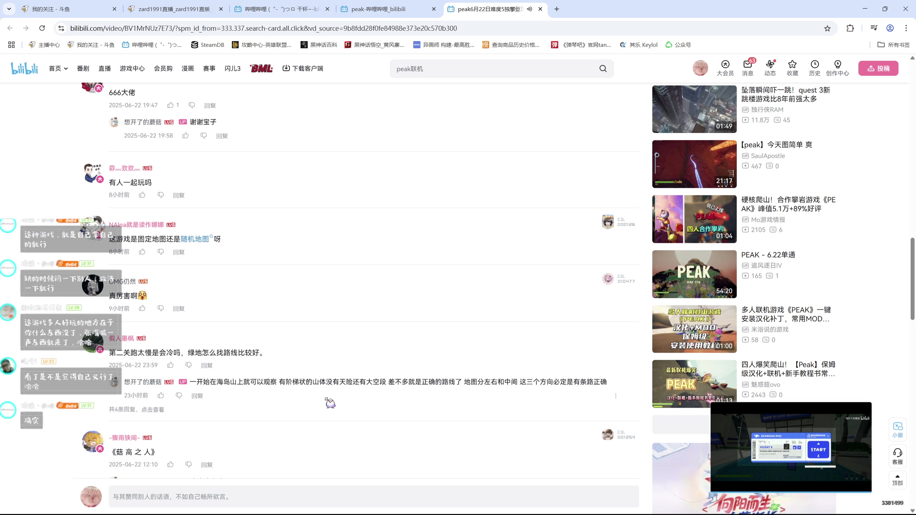The image size is (916, 515).
Task: Expand 共4条回复，点击查看 replies
Action: 136,409
